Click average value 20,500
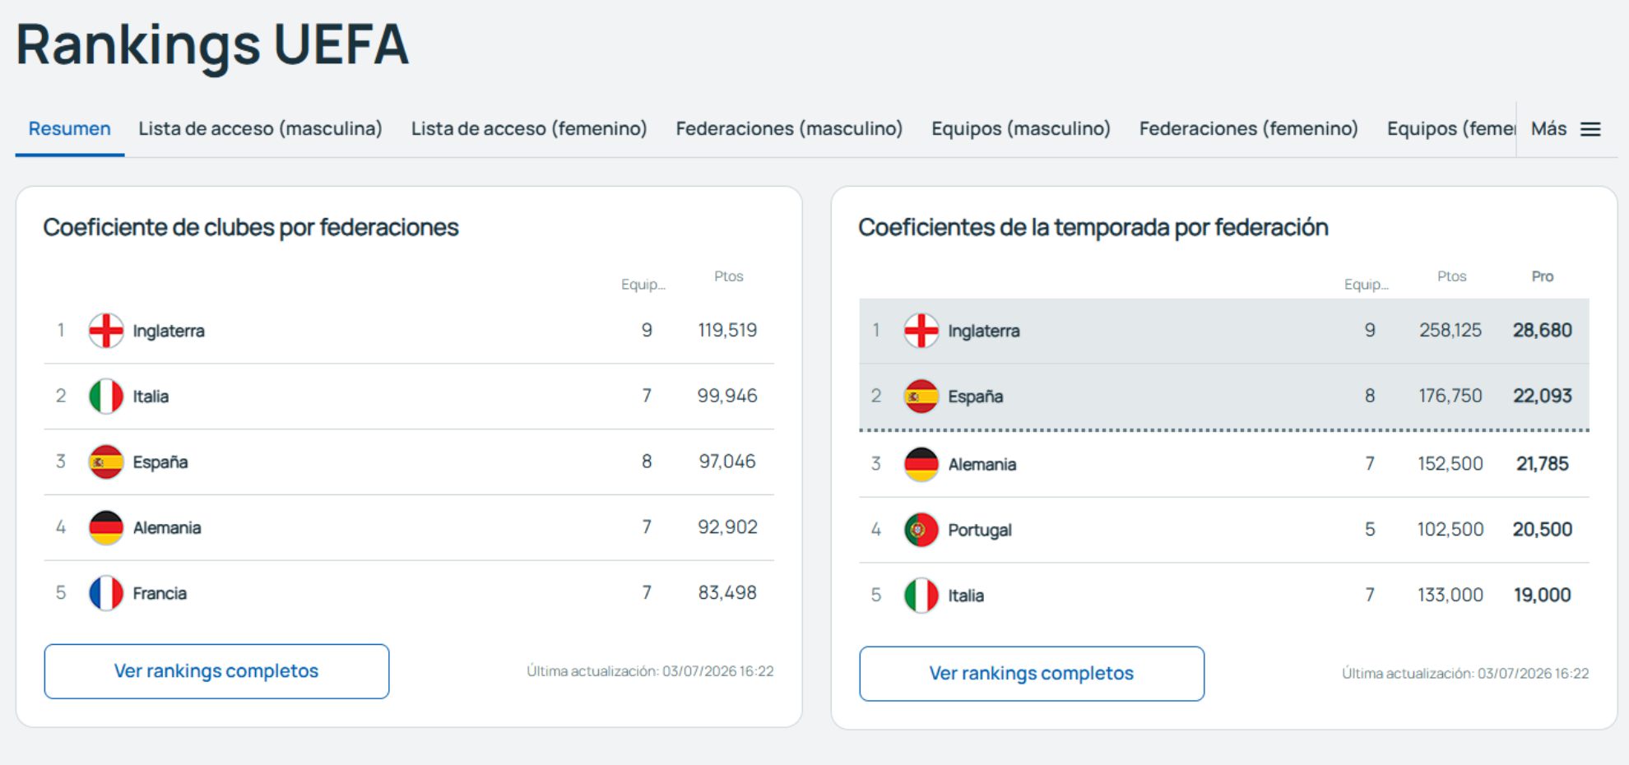1629x765 pixels. click(1543, 529)
